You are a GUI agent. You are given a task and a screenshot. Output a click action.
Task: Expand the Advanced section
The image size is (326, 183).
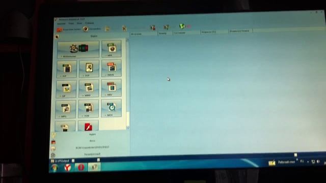point(92,154)
